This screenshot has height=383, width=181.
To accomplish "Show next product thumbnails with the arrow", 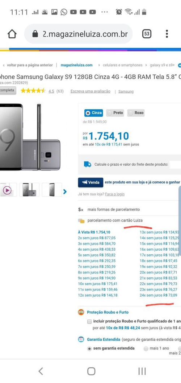I will [x=65, y=192].
